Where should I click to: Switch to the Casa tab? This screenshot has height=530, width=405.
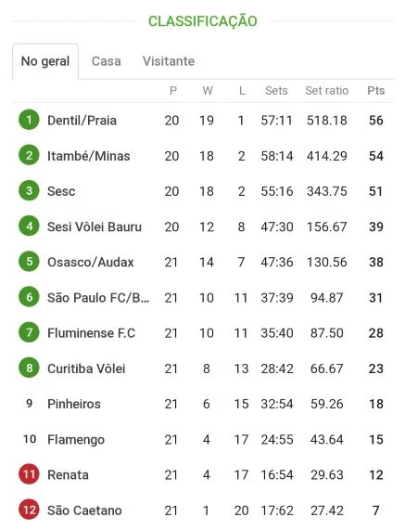pos(107,61)
